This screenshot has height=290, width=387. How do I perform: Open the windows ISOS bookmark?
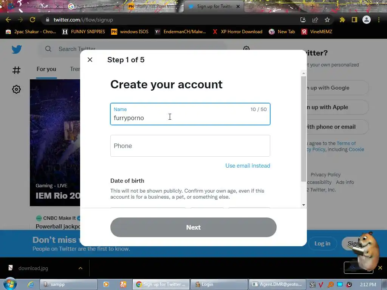(x=130, y=32)
